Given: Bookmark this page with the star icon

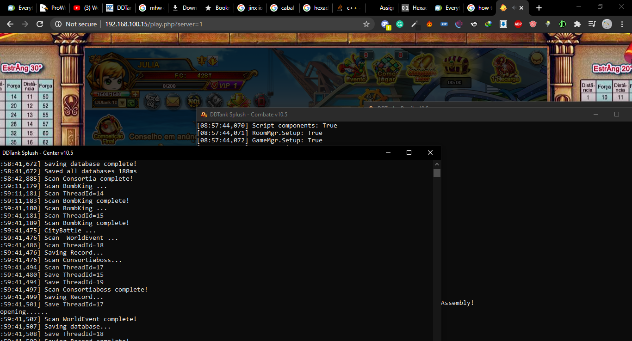Looking at the screenshot, I should [366, 24].
